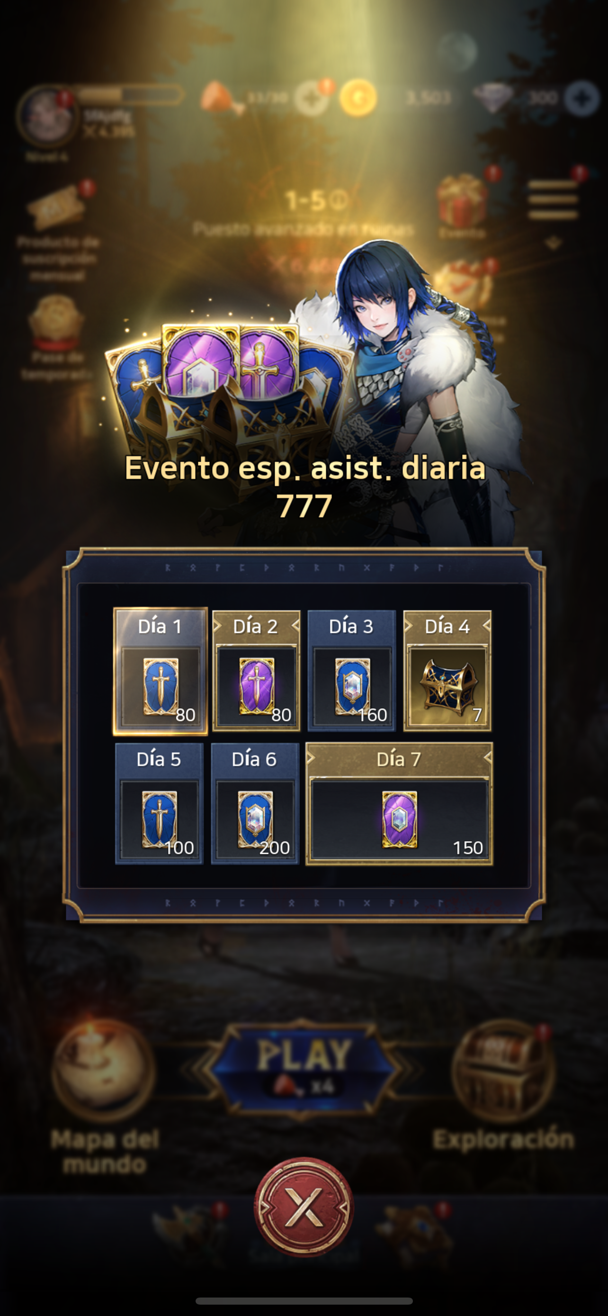Add more diamonds with plus button
Viewport: 608px width, 1316px height.
pos(582,99)
